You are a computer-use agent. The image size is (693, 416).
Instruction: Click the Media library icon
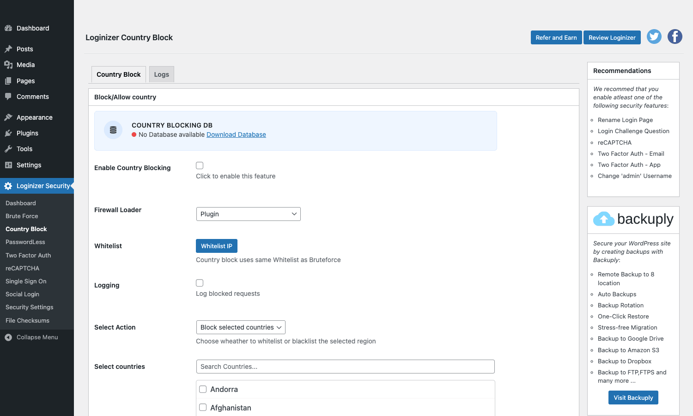(8, 65)
